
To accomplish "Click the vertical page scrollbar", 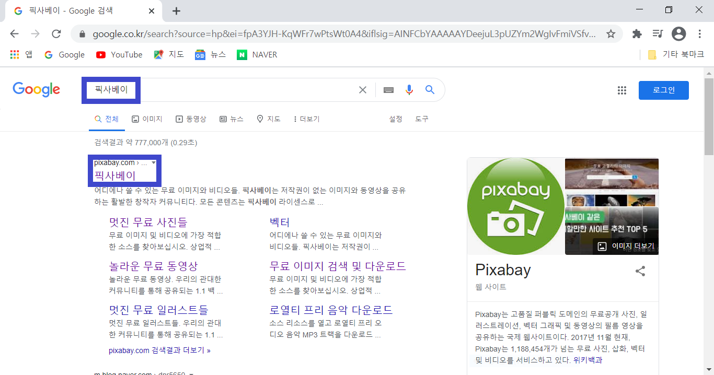I will point(709,116).
